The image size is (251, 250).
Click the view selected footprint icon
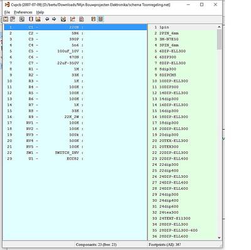click(x=31, y=19)
